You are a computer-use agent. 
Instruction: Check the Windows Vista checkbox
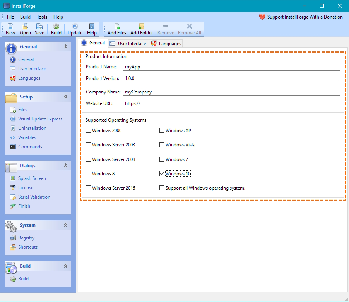point(162,145)
